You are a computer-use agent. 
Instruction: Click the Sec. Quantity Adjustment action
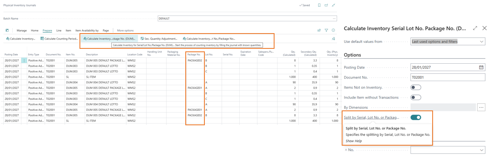[159, 39]
